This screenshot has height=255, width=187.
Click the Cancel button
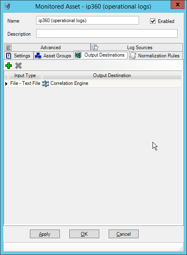click(123, 234)
